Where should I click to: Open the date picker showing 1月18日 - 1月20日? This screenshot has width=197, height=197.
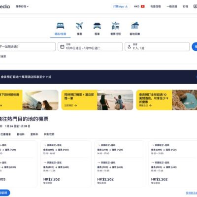click(90, 47)
